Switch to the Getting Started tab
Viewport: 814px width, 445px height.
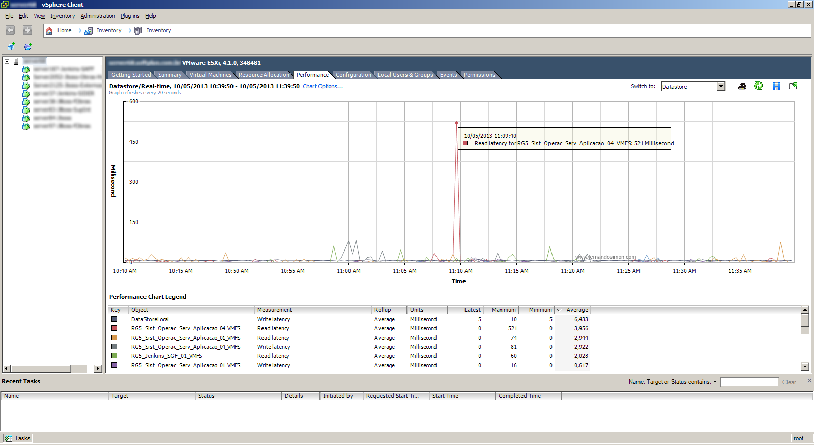(x=131, y=75)
